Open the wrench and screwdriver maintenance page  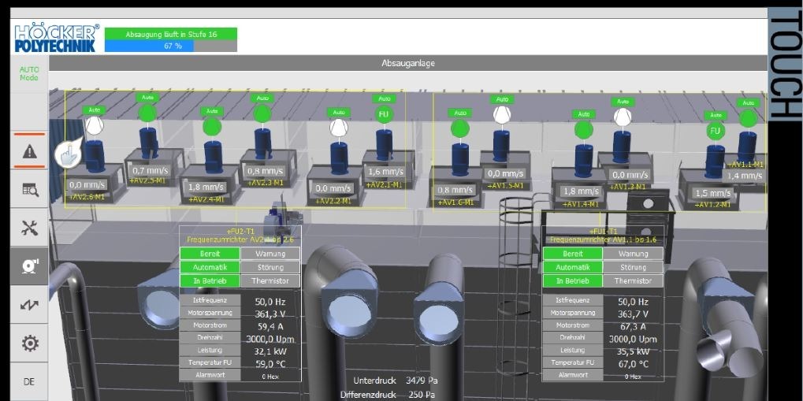(x=29, y=228)
